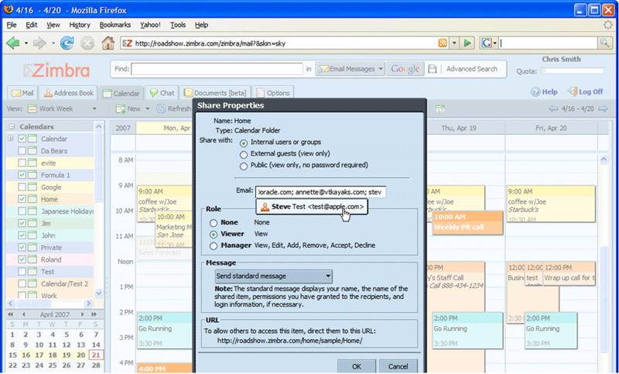Click the Refresh calendar icon

pyautogui.click(x=161, y=108)
